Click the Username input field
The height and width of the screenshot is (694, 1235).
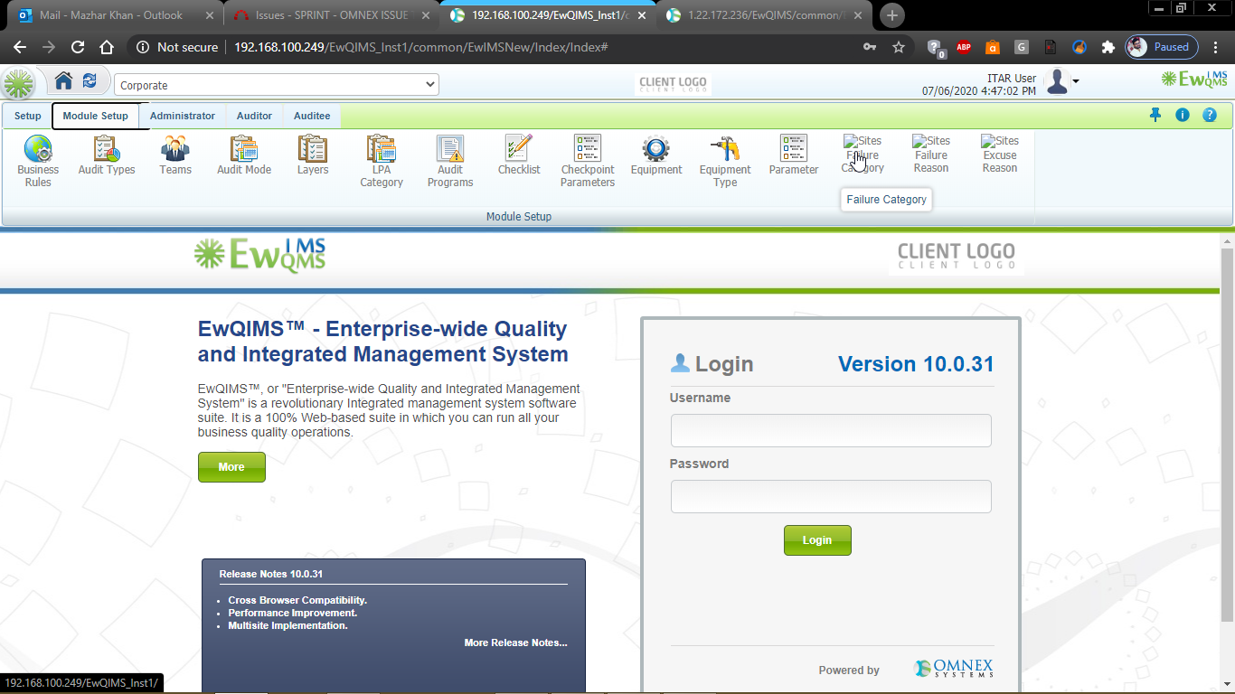pos(831,430)
